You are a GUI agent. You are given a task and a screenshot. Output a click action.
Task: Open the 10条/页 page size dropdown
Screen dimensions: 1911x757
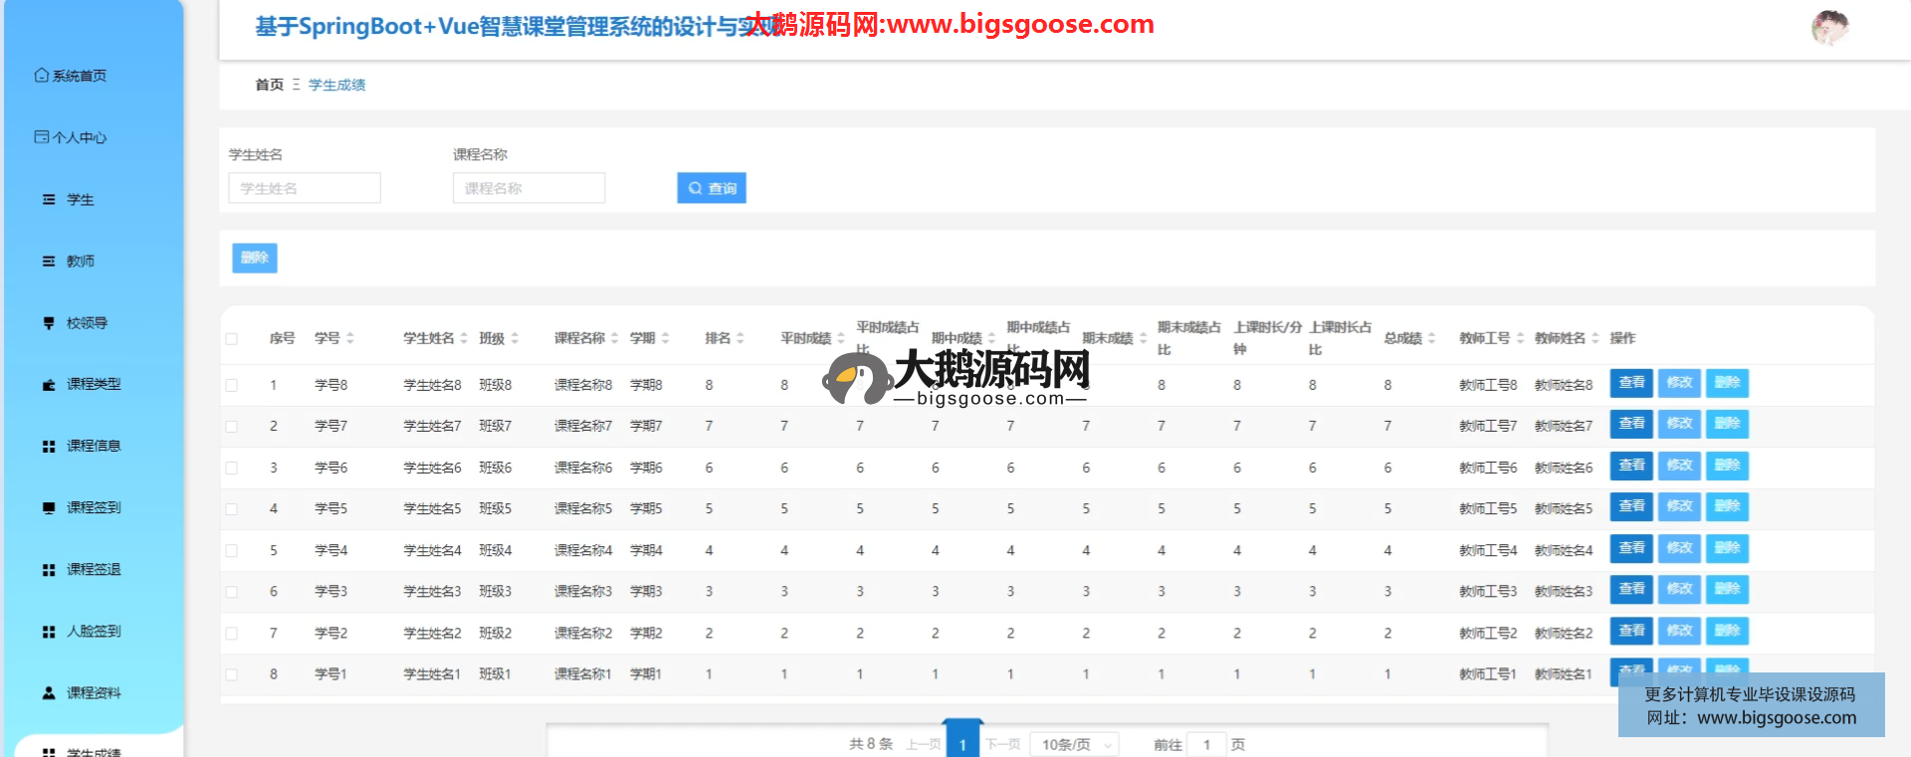point(1075,744)
